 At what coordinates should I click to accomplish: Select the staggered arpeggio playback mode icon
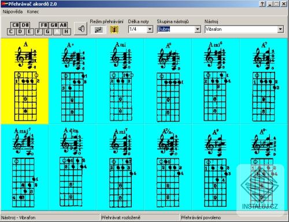coord(98,30)
